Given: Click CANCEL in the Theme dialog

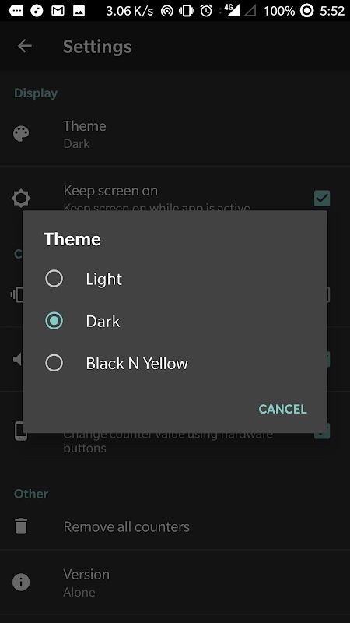Looking at the screenshot, I should point(282,409).
